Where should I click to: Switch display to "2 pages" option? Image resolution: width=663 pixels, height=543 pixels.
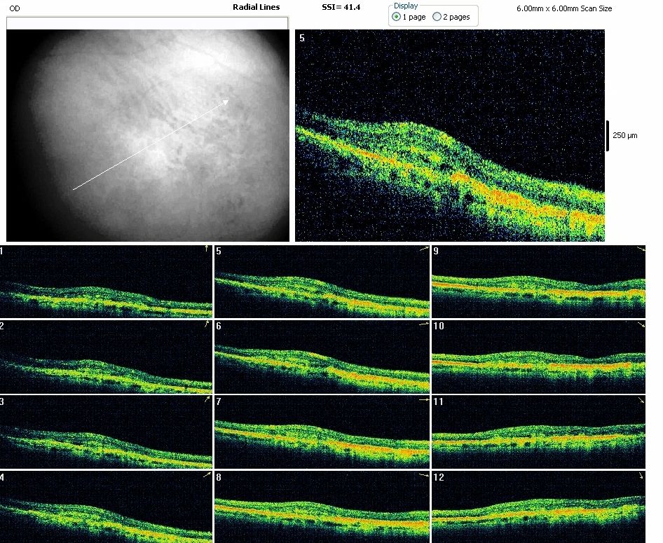click(x=437, y=17)
